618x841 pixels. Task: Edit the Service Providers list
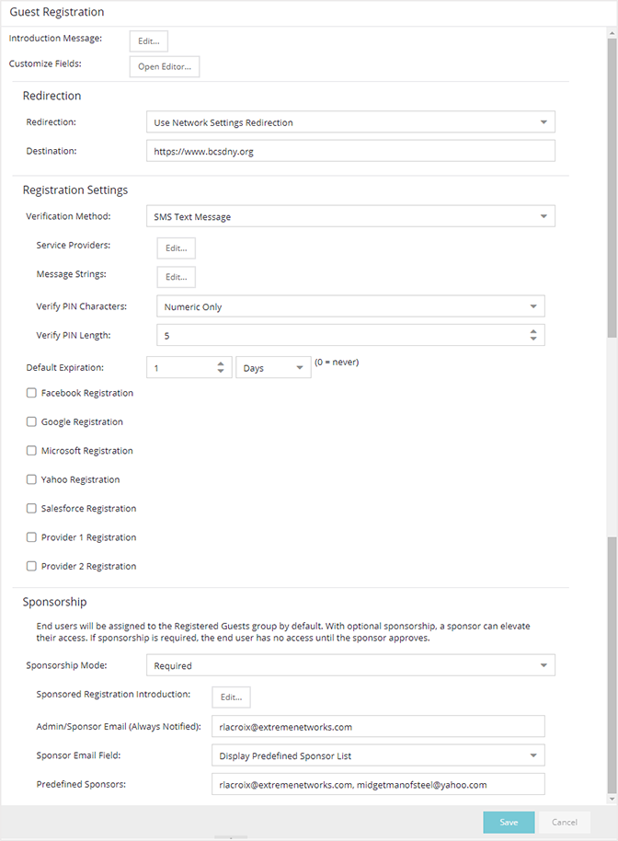tap(176, 248)
